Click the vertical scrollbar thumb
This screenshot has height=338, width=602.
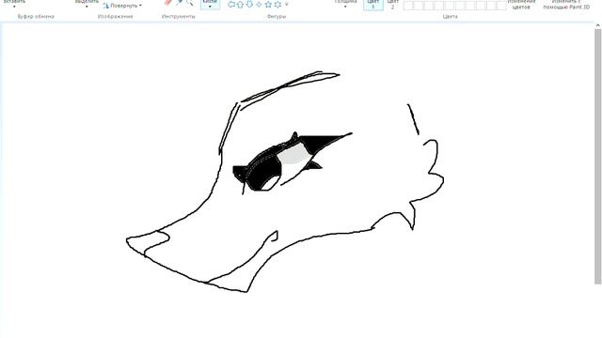coord(598,157)
